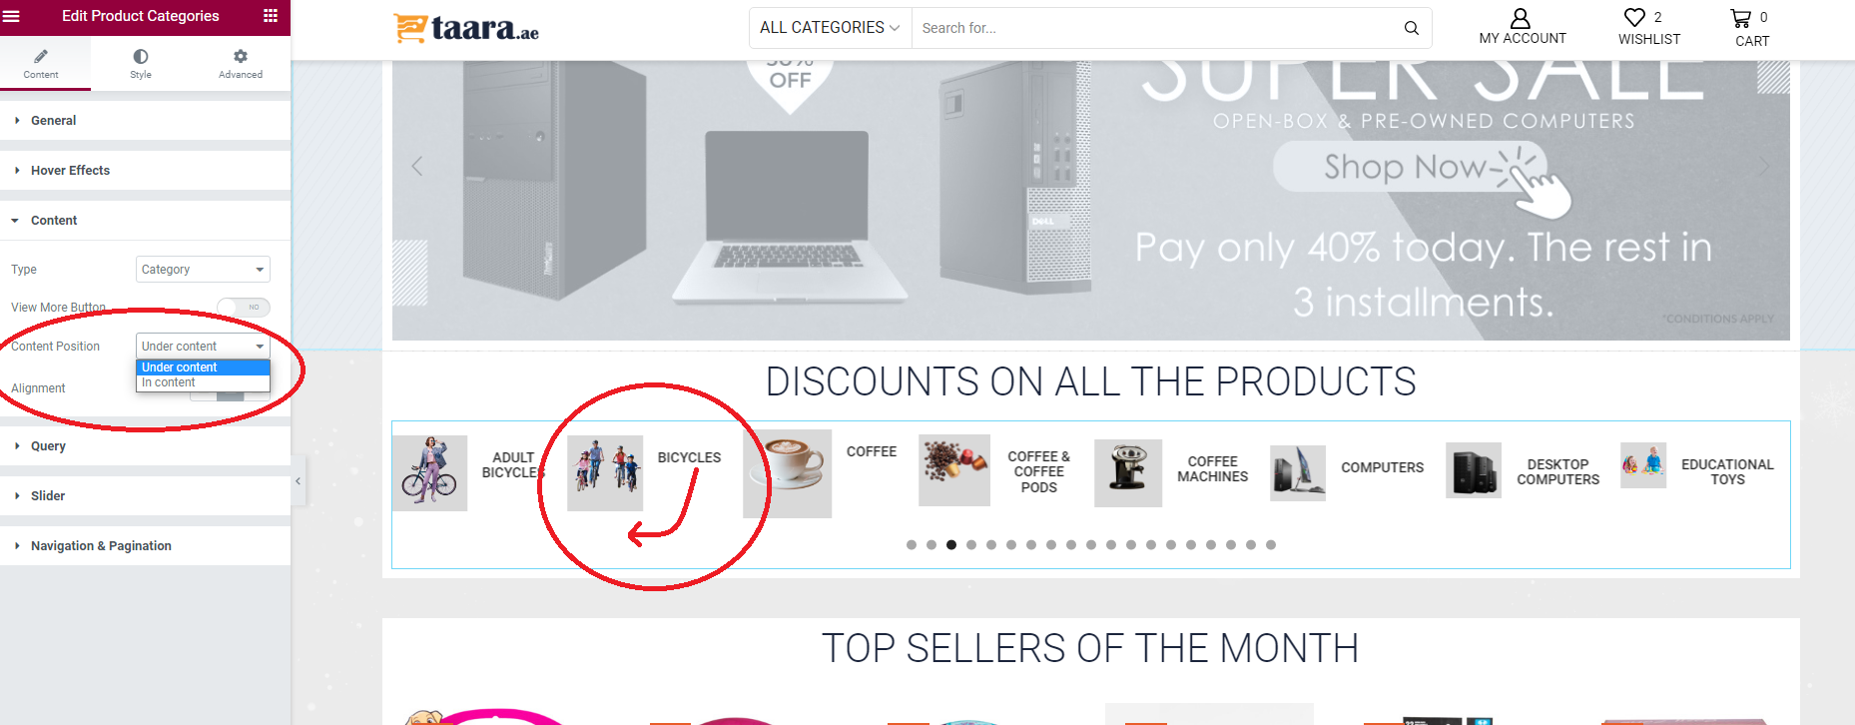The image size is (1855, 725).
Task: Switch to the Style tab
Action: tap(141, 64)
